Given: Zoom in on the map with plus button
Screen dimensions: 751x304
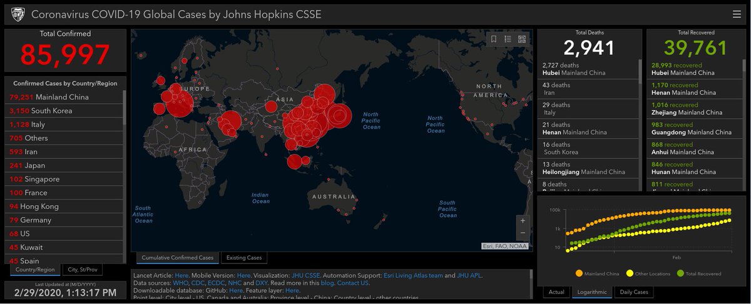Looking at the screenshot, I should tap(523, 221).
